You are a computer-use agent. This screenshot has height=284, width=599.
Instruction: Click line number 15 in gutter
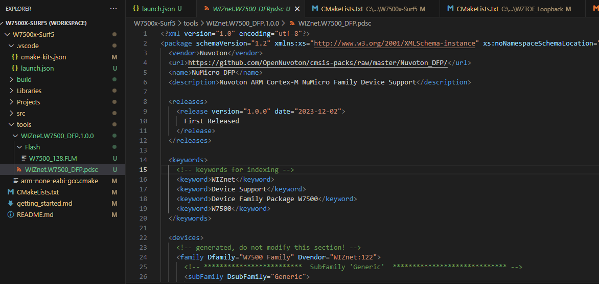[x=143, y=170]
